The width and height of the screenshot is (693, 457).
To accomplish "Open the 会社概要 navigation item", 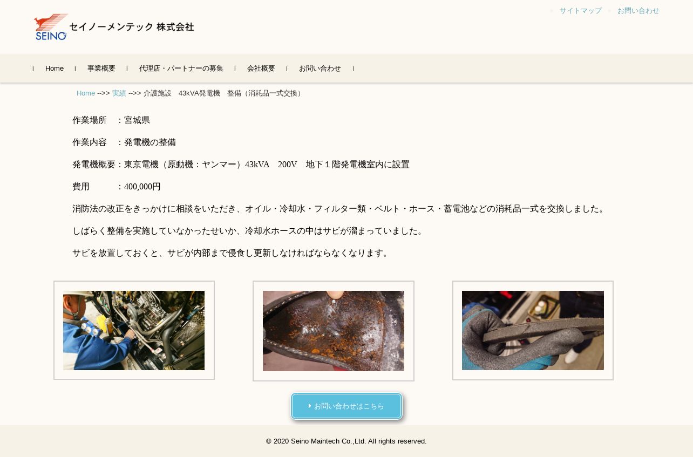I will click(261, 69).
